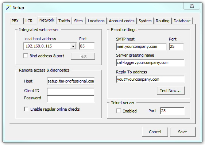Image resolution: width=205 pixels, height=145 pixels.
Task: Click the Client ID label
Action: (x=32, y=91)
